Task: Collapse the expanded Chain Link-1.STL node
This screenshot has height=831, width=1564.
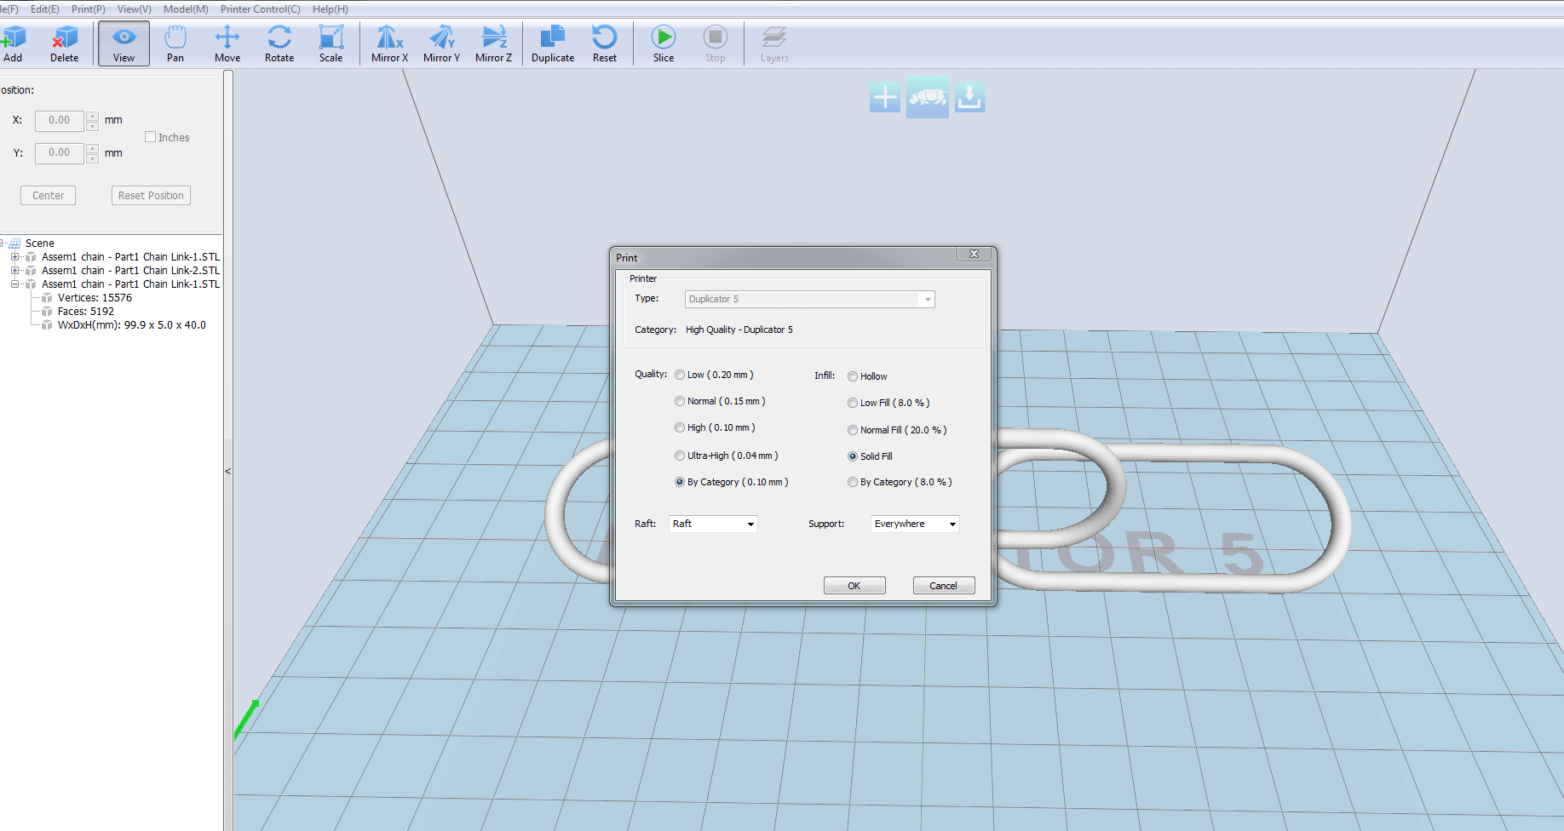Action: [14, 284]
